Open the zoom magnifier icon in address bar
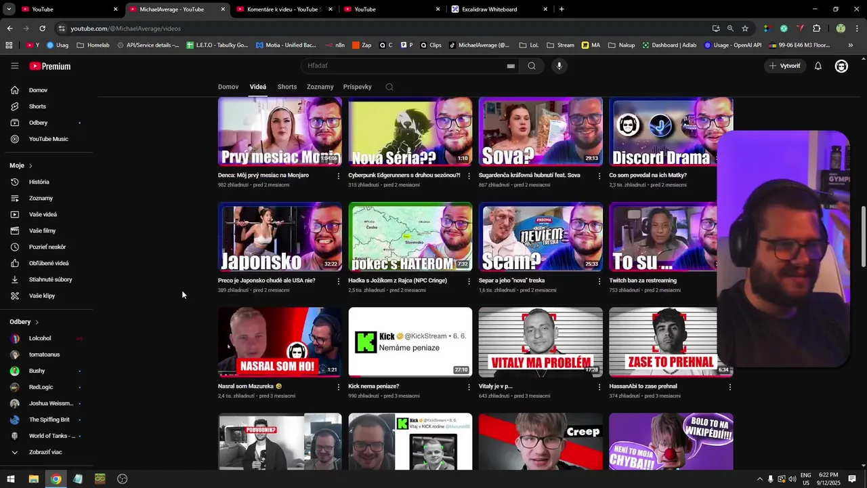This screenshot has width=867, height=488. coord(730,28)
